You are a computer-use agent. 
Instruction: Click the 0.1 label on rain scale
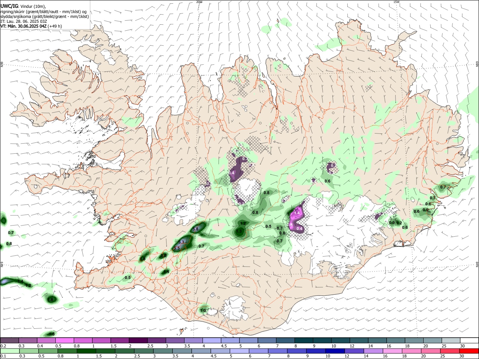click(3, 356)
